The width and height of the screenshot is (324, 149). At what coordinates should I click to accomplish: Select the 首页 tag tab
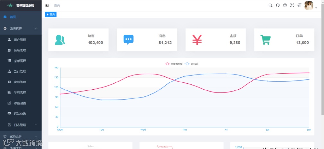(x=51, y=14)
